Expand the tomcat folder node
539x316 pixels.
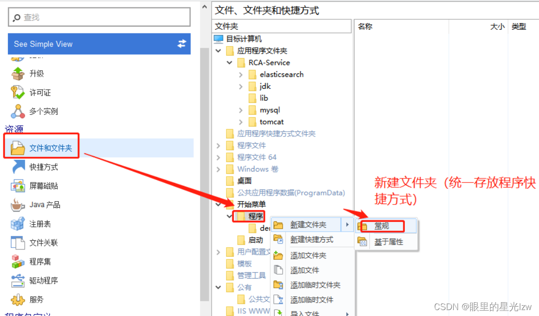coord(241,122)
